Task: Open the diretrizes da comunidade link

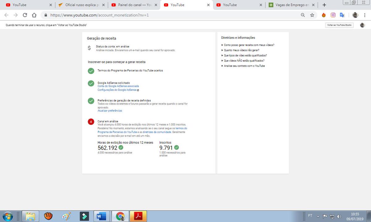Action: pos(157,132)
